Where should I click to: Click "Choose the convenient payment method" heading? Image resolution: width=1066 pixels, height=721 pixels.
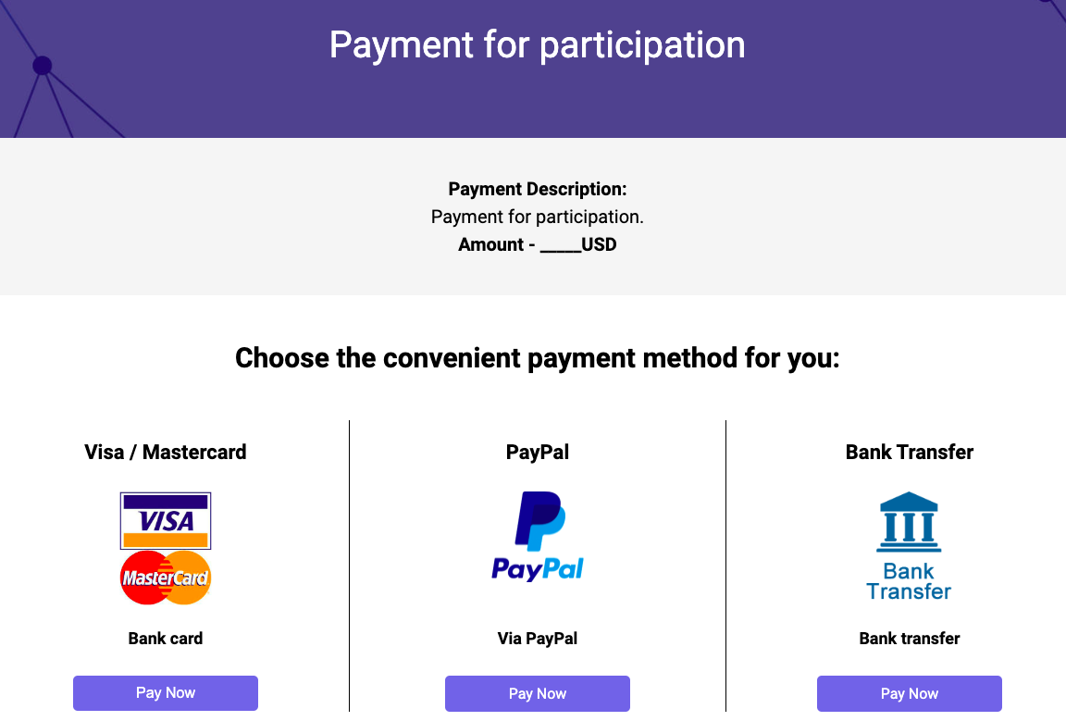coord(538,358)
